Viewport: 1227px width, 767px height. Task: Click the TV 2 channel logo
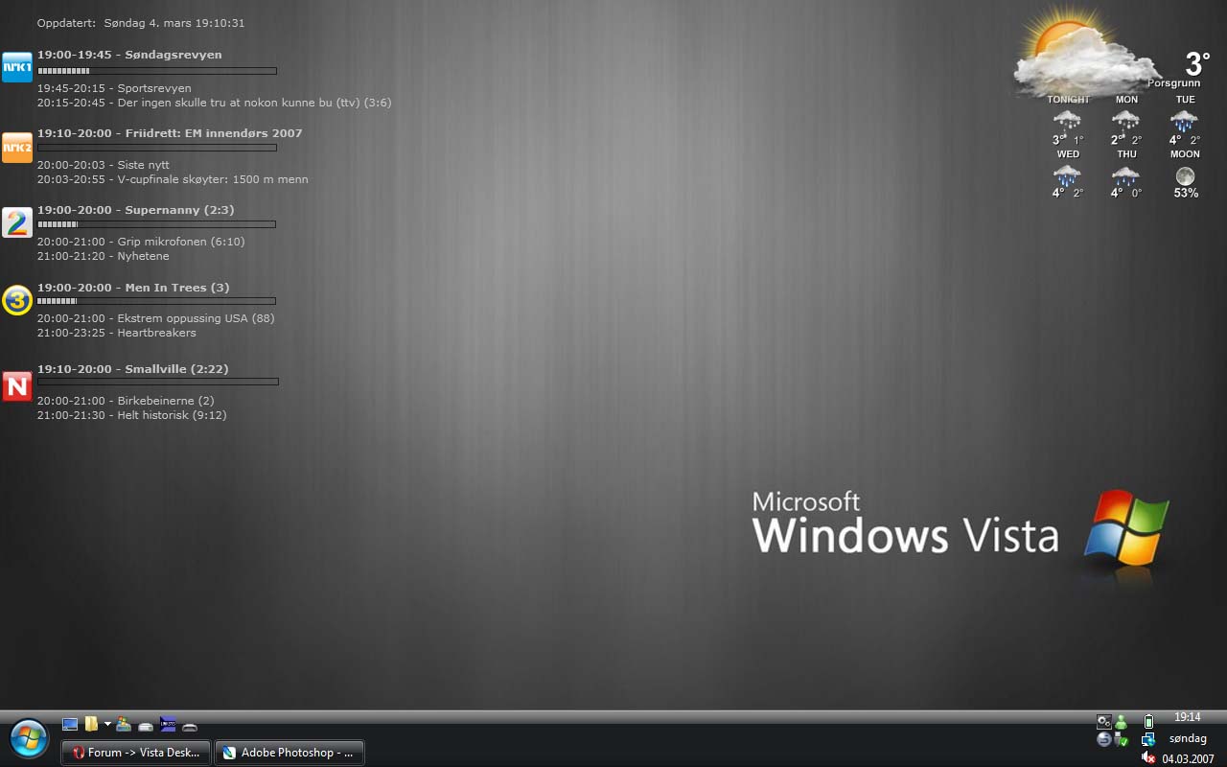point(17,222)
